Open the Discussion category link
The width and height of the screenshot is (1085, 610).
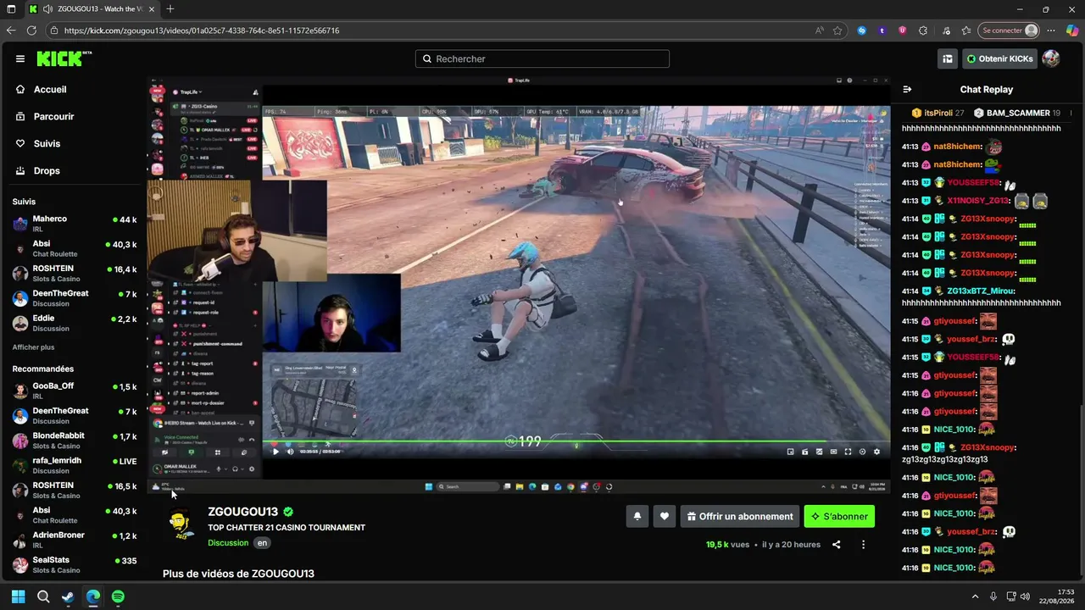(x=228, y=543)
